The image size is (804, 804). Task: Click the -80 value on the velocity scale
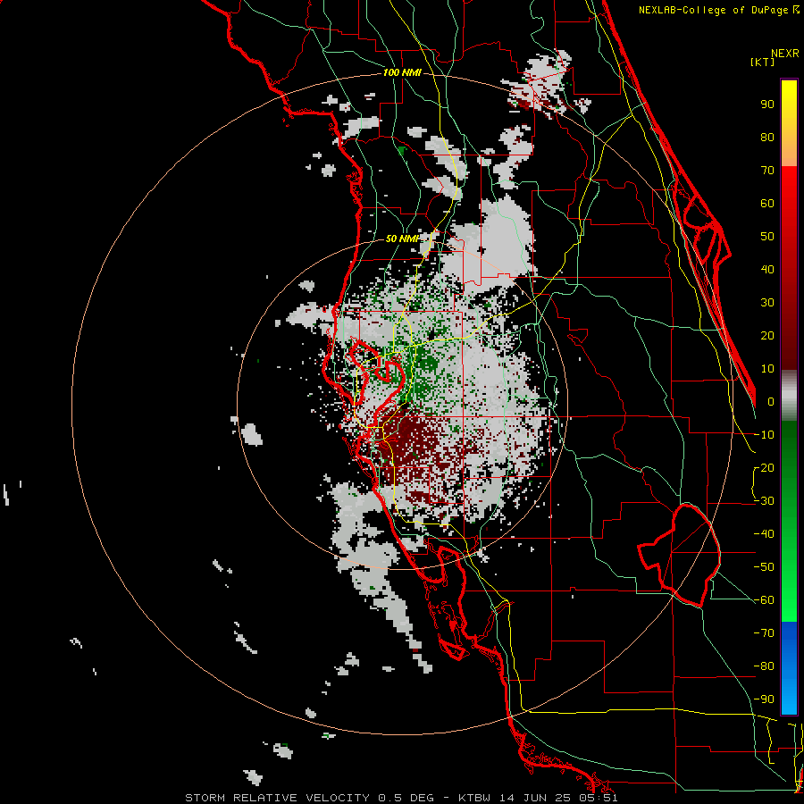764,666
